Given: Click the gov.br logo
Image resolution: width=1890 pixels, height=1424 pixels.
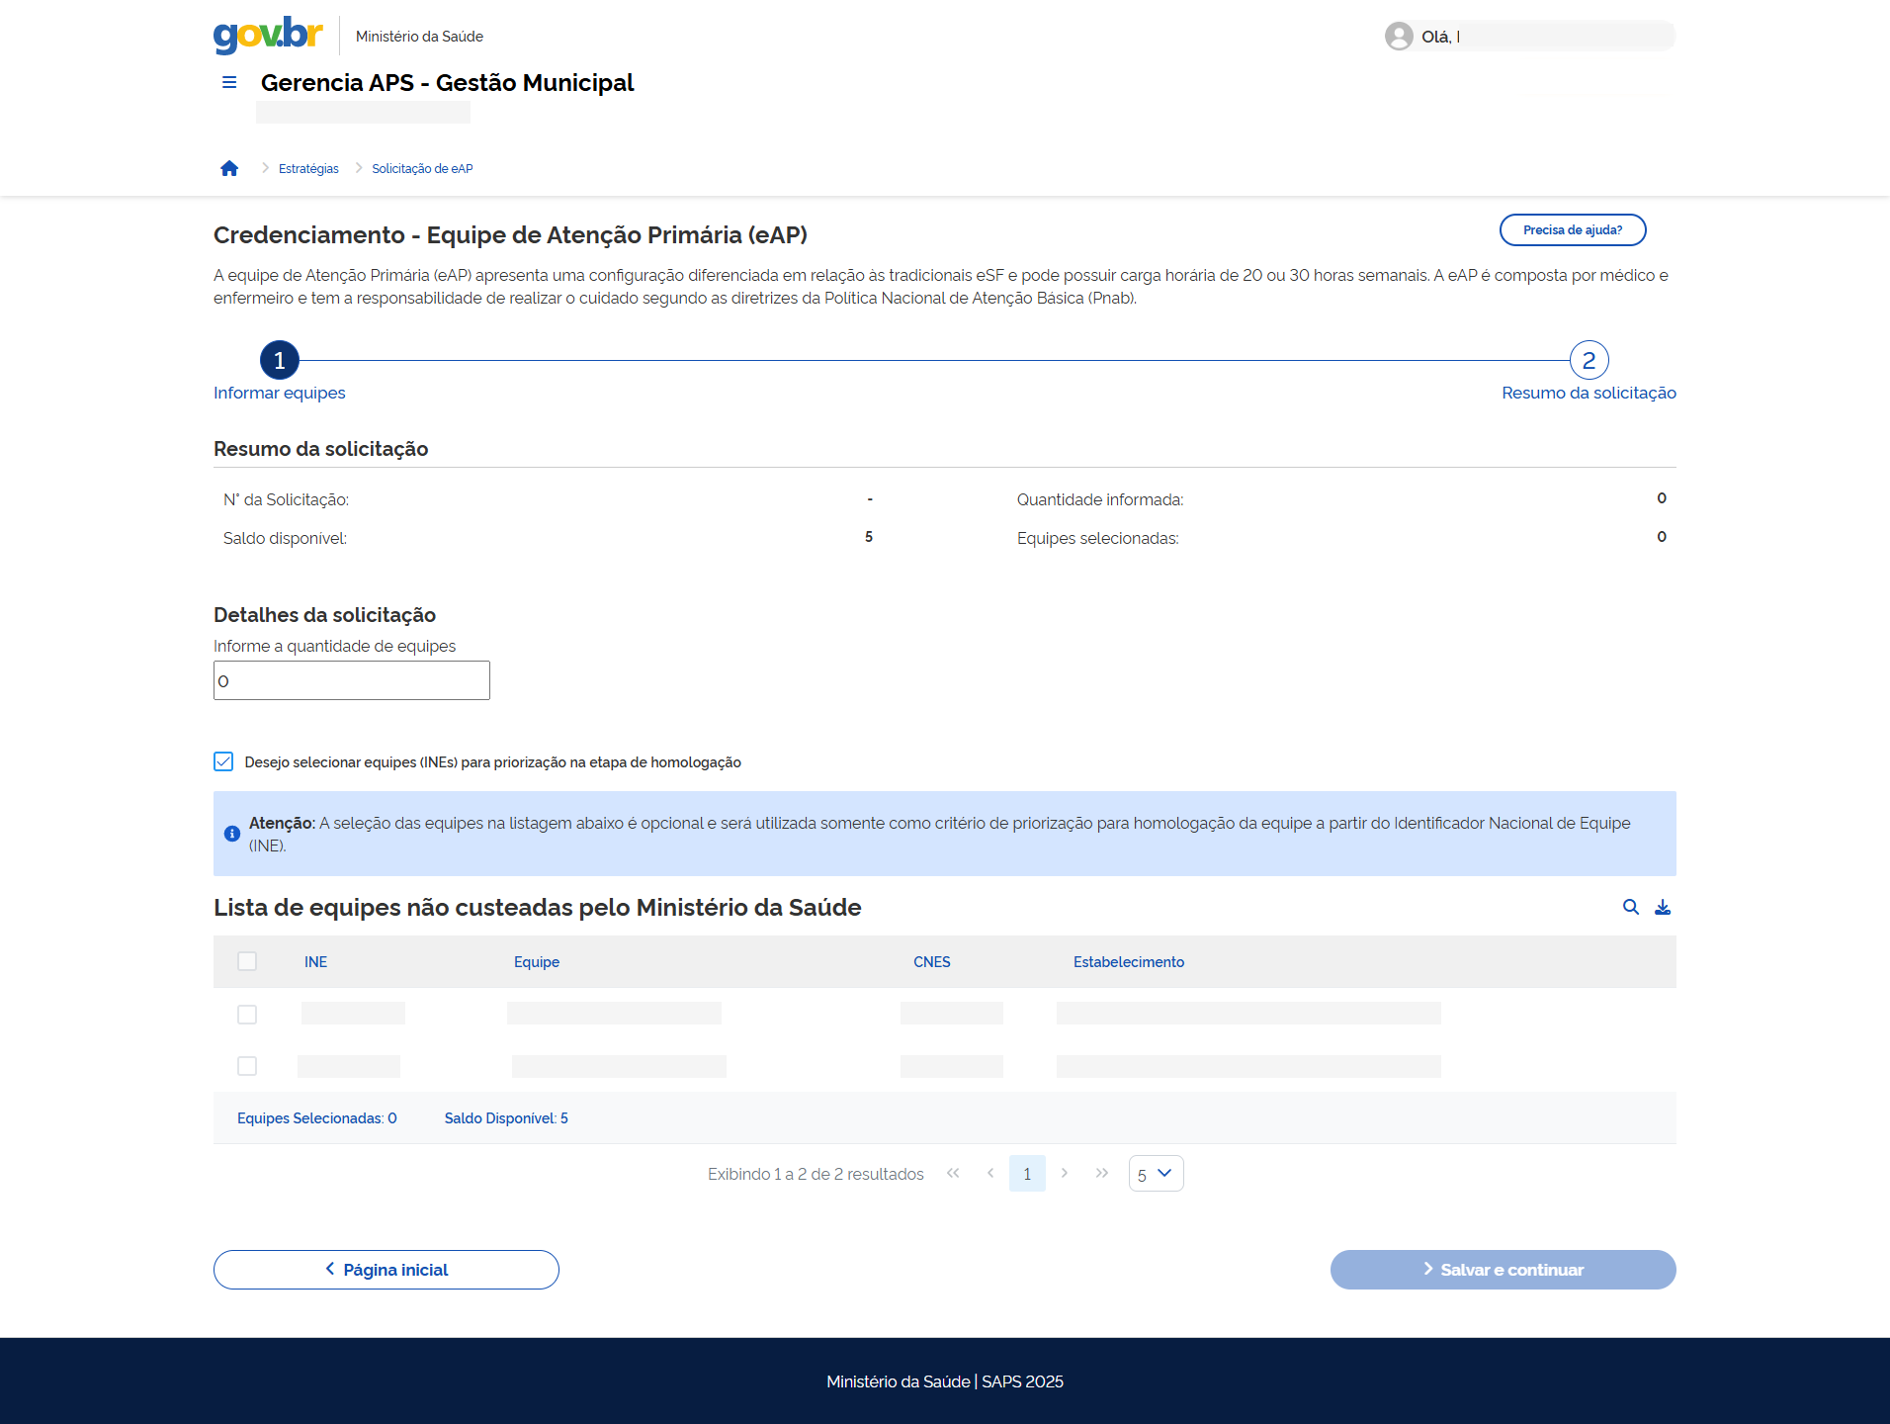Looking at the screenshot, I should [x=268, y=35].
